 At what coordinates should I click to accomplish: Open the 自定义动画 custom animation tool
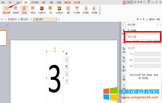(x=6, y=10)
